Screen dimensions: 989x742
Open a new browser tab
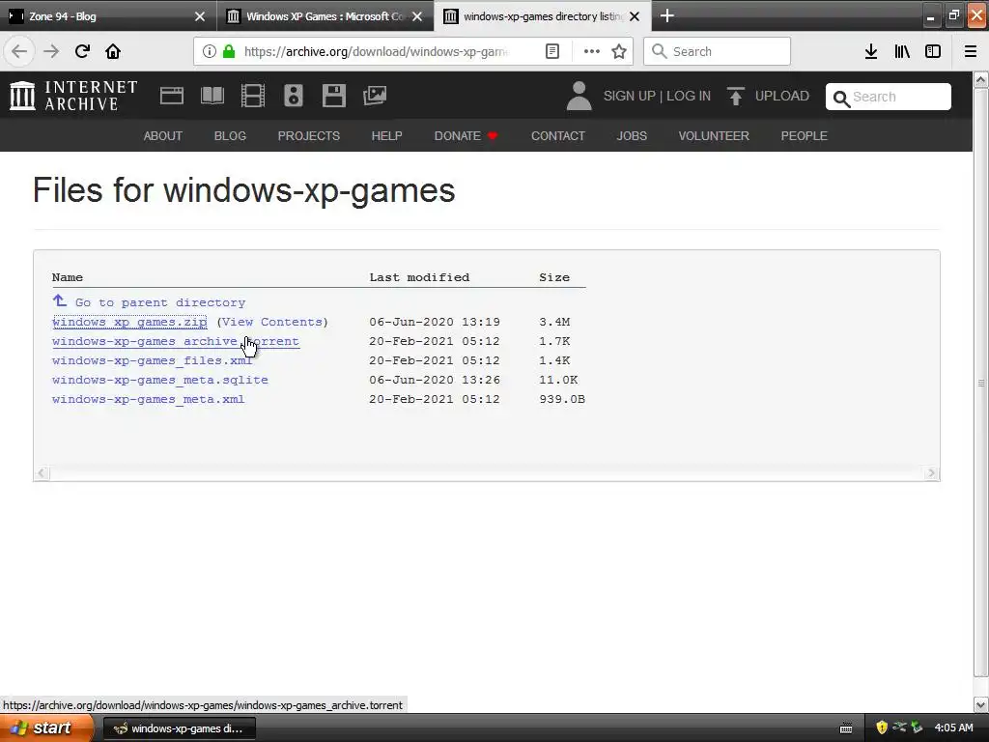tap(667, 15)
